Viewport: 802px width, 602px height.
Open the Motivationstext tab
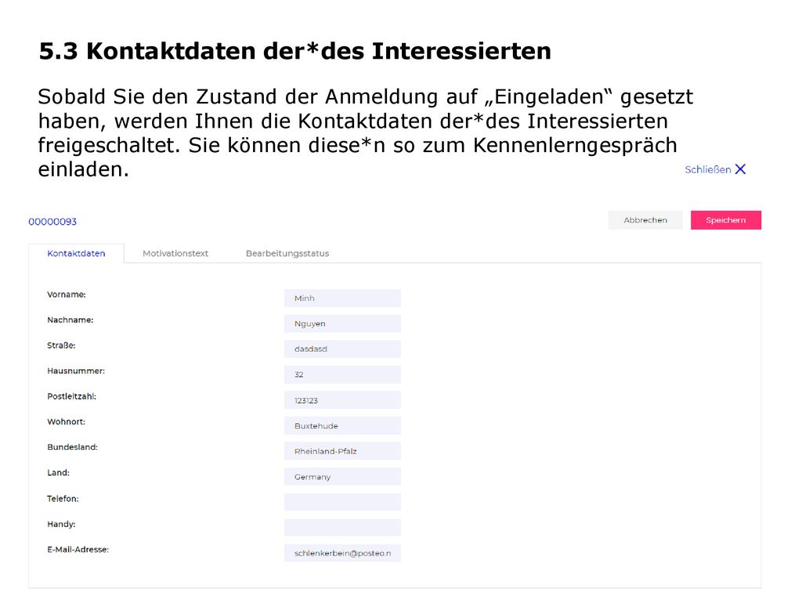tap(175, 253)
